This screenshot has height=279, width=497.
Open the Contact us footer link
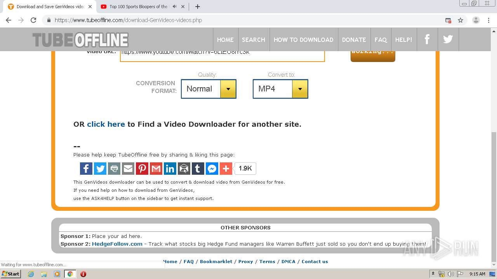coord(315,262)
